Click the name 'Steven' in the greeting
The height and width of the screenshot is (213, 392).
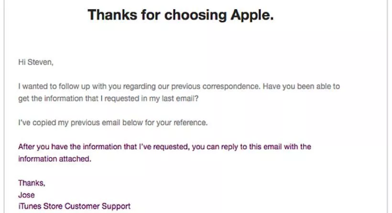tap(40, 62)
